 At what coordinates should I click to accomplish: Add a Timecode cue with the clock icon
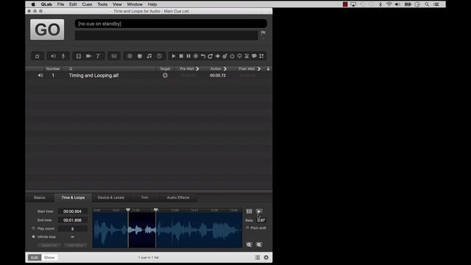pos(159,56)
